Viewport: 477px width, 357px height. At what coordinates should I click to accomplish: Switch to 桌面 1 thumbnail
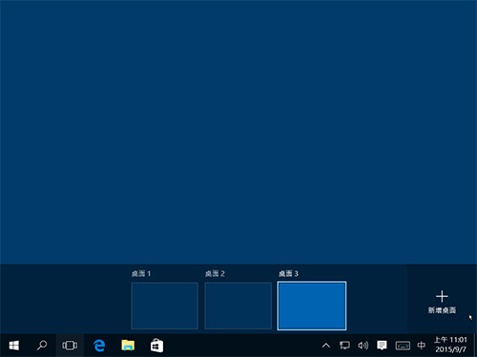coord(165,306)
